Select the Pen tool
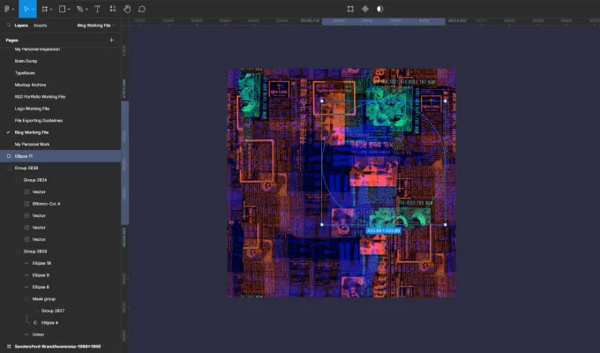The width and height of the screenshot is (600, 353). tap(79, 9)
